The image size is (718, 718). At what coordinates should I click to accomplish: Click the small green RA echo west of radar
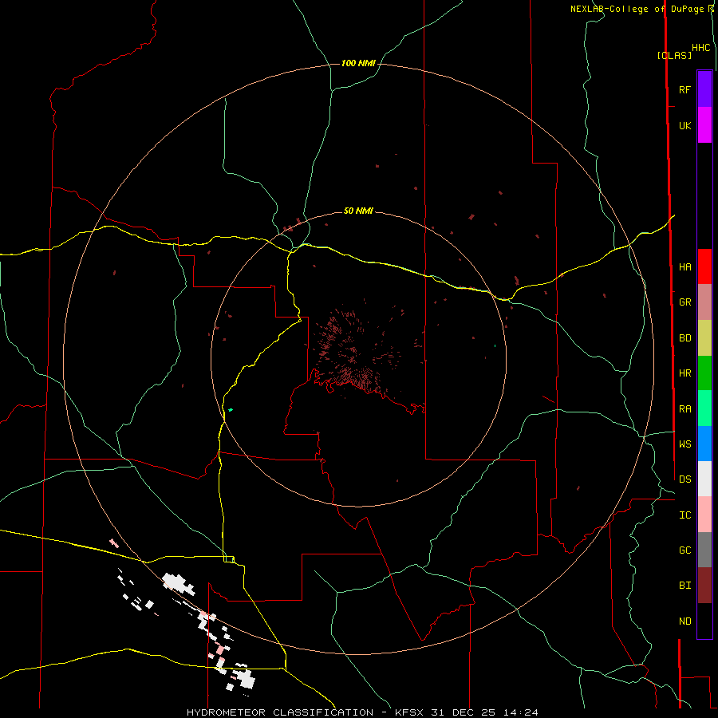click(231, 409)
